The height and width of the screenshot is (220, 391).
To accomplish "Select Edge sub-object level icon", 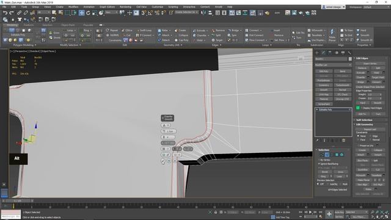I will click(x=327, y=155).
